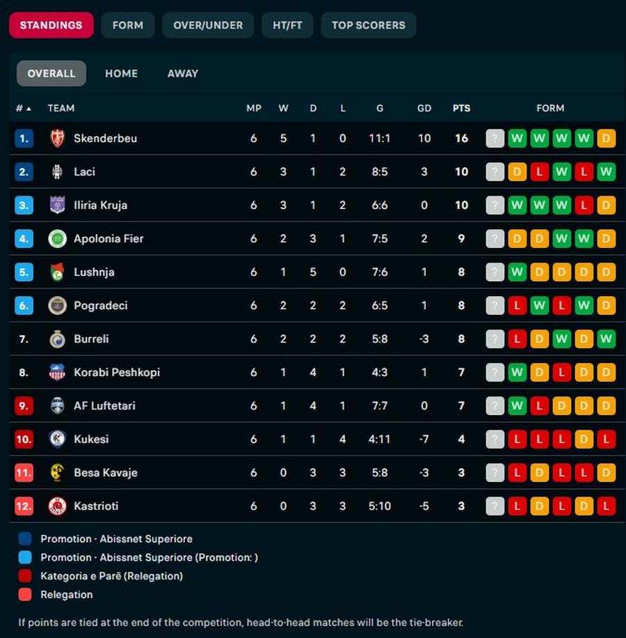The width and height of the screenshot is (626, 638).
Task: Click the Korabi Peshkopi crest icon
Action: point(57,372)
